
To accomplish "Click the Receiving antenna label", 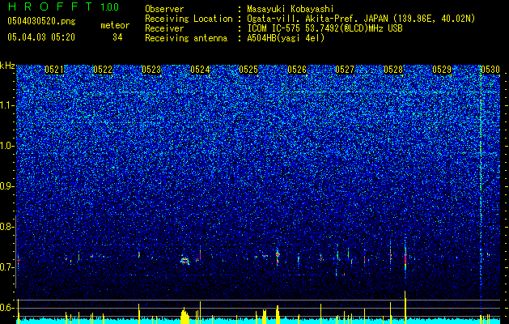I will (x=186, y=38).
